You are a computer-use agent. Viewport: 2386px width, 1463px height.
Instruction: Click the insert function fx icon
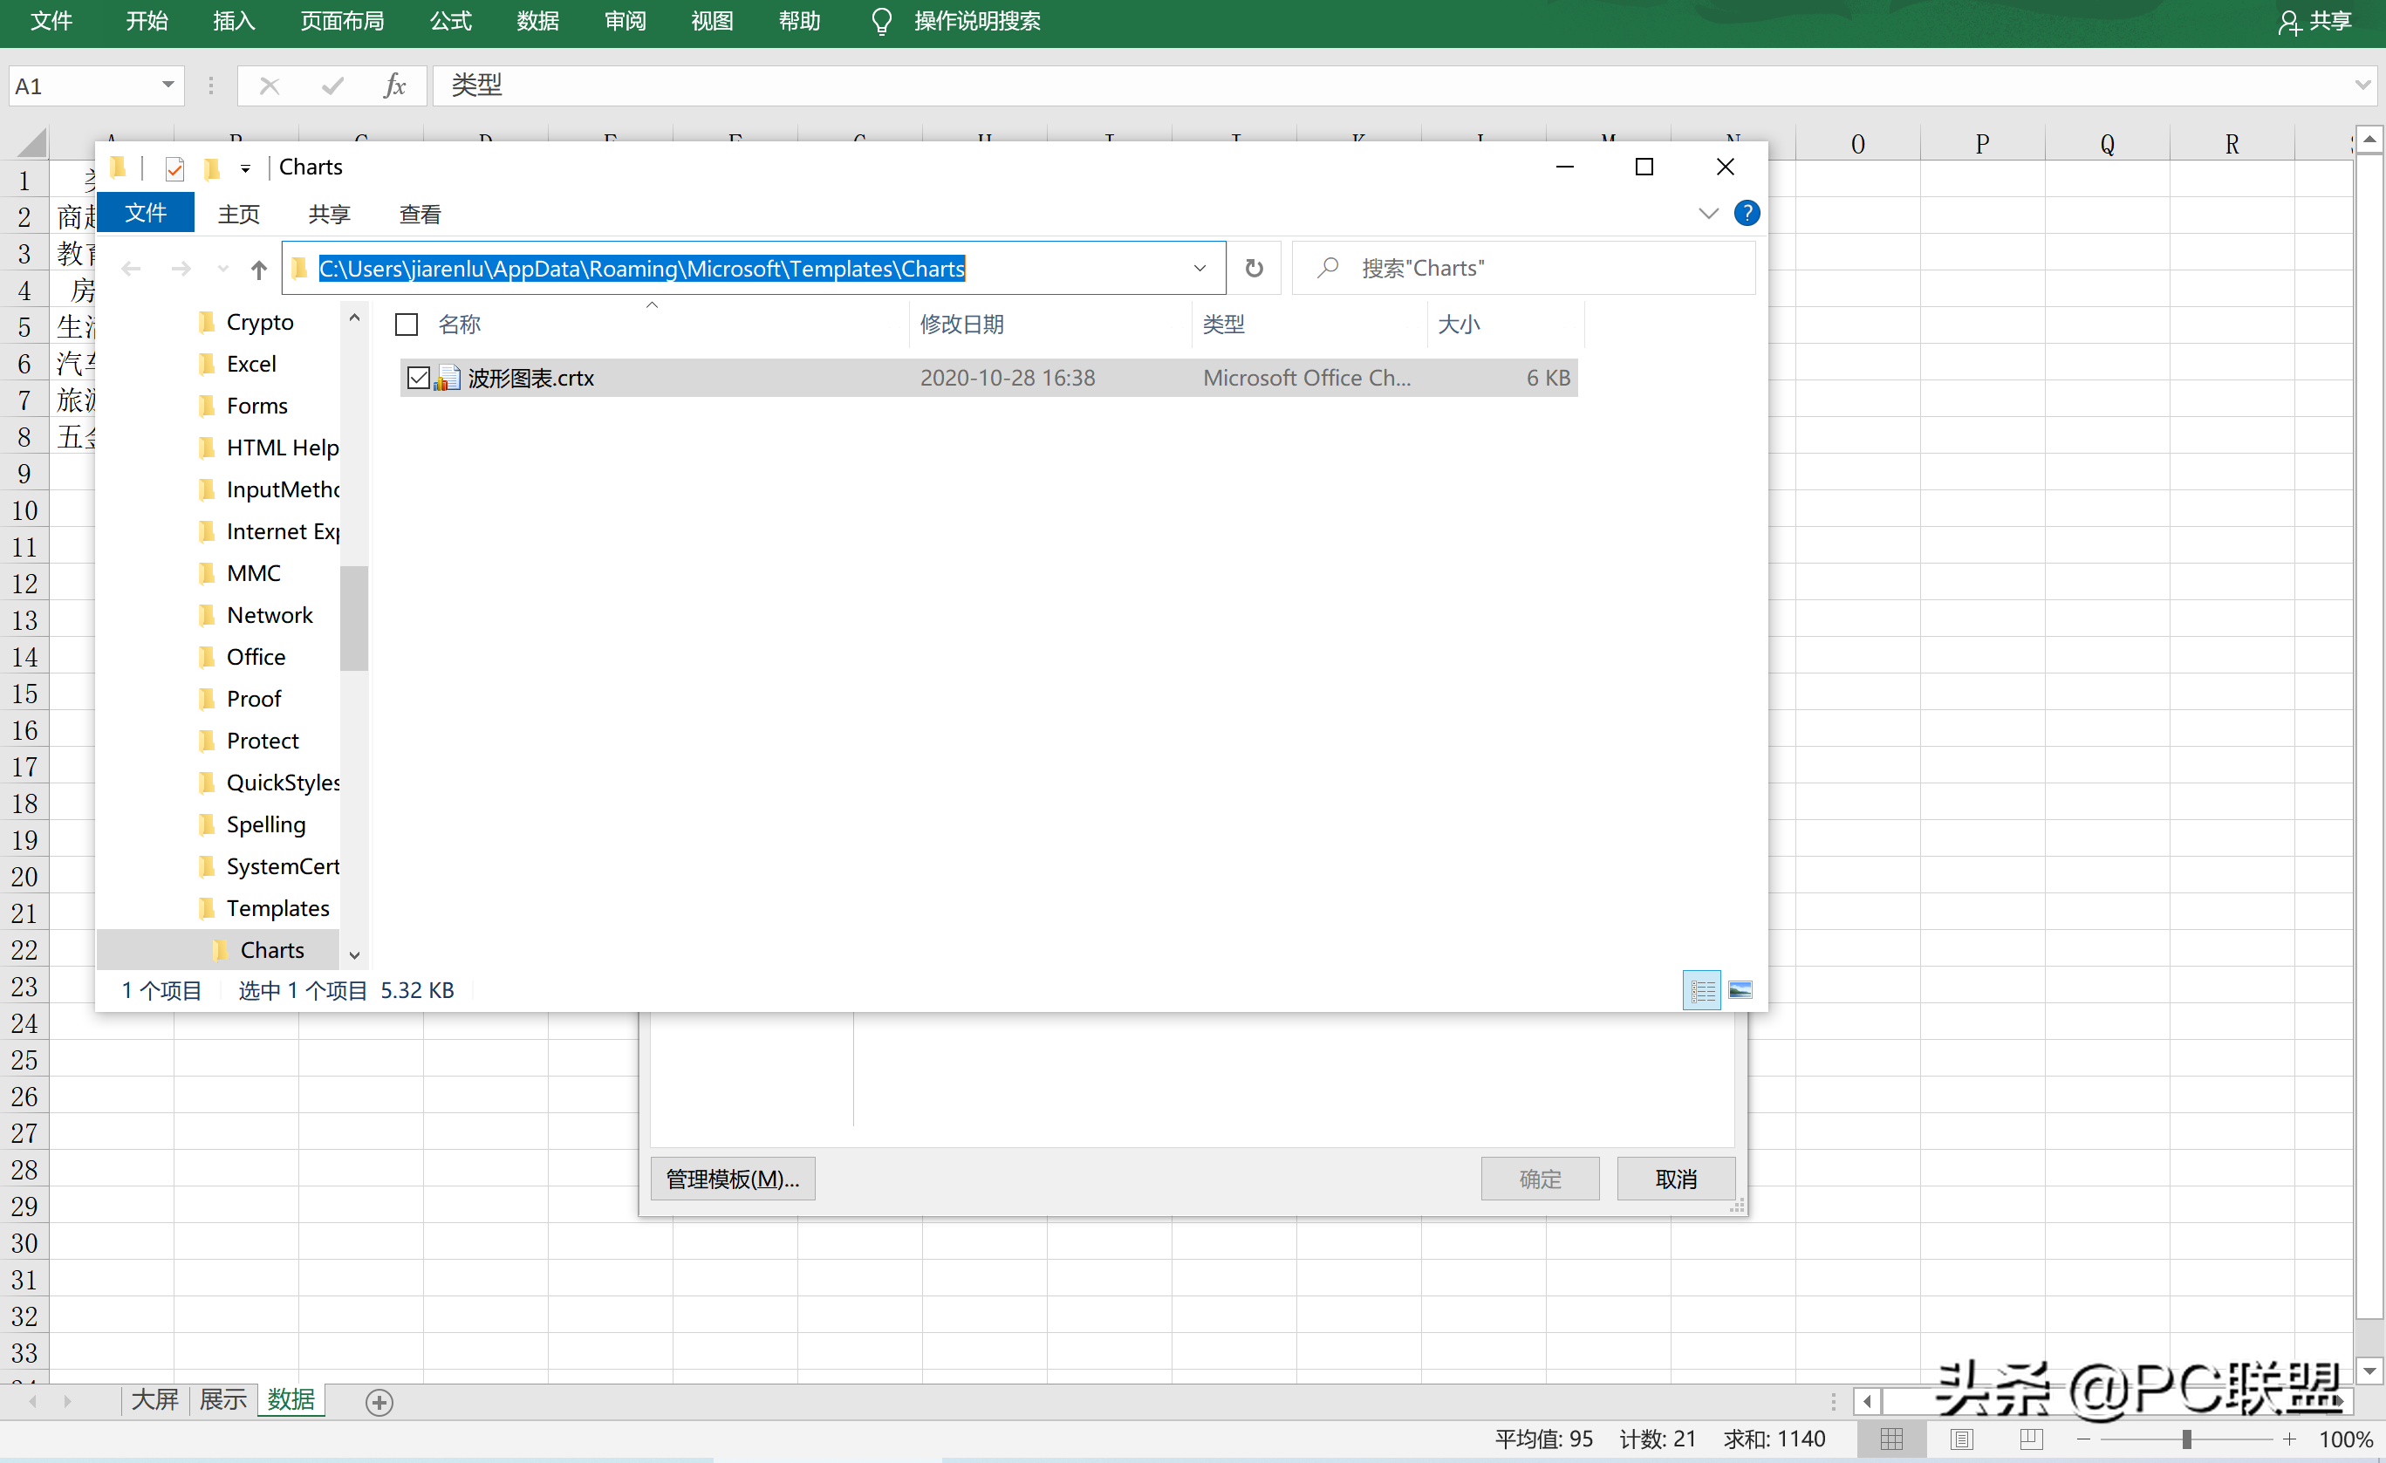394,86
